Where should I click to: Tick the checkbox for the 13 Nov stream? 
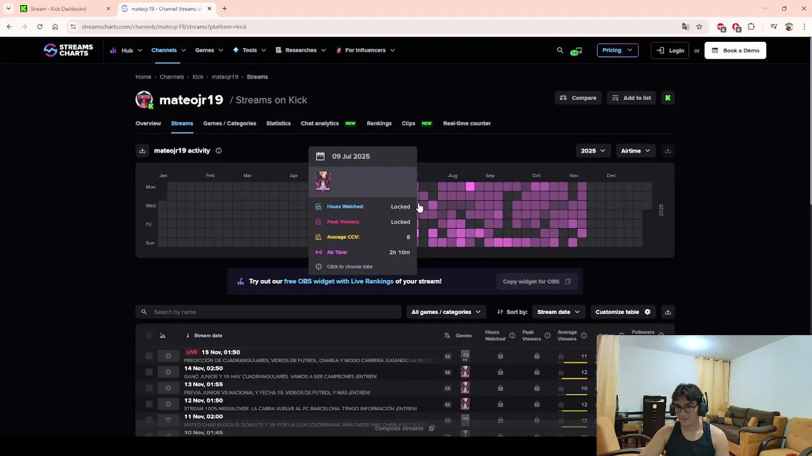149,388
